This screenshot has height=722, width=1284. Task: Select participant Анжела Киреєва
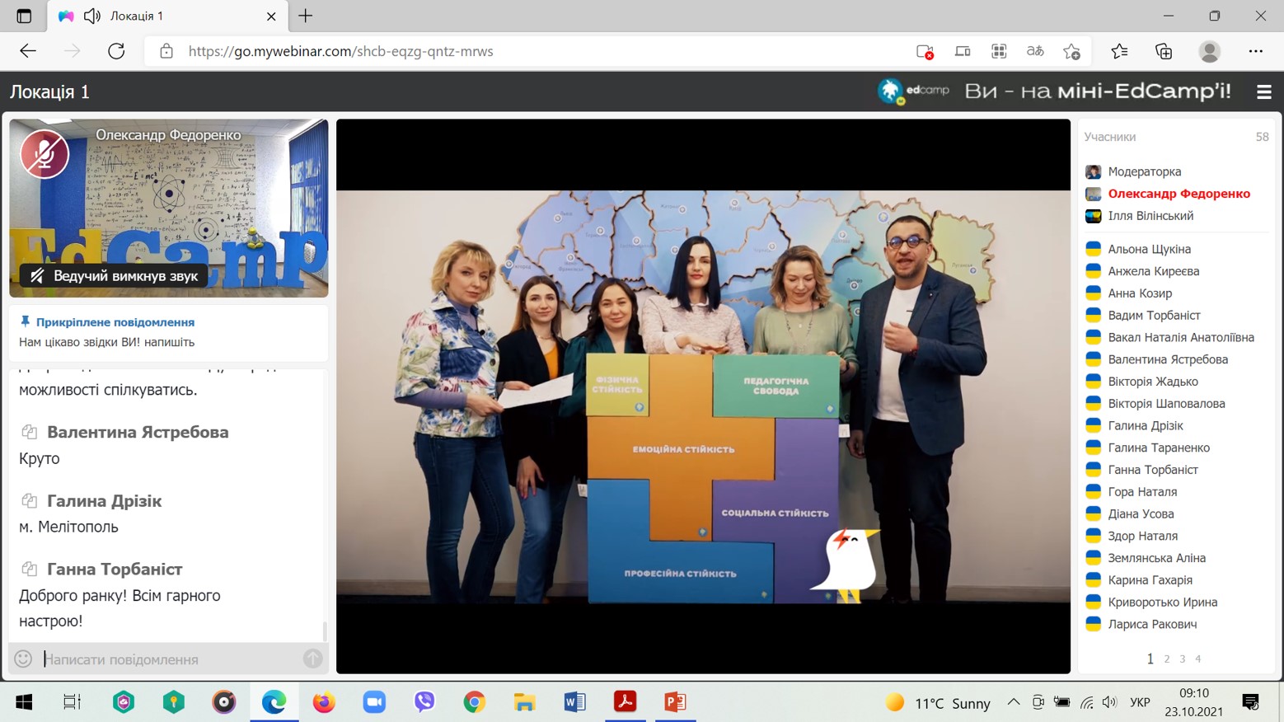[1153, 271]
